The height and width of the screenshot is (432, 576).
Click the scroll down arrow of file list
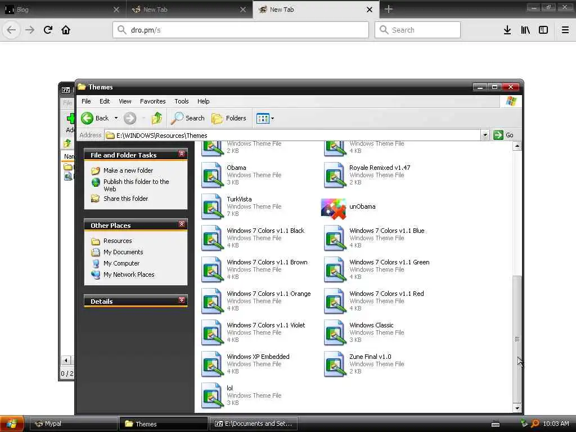pos(517,408)
